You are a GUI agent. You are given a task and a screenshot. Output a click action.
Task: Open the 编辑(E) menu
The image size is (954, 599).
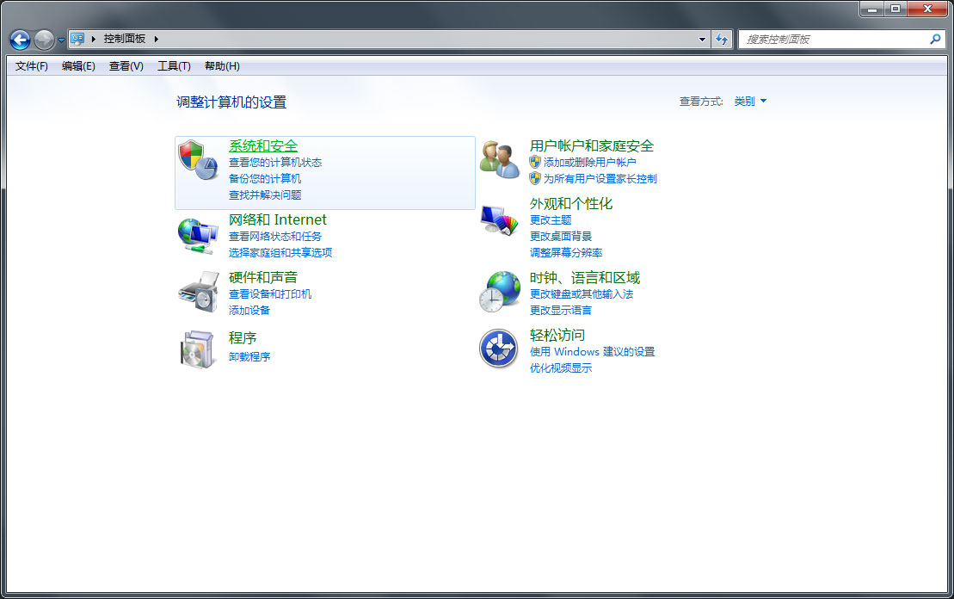[78, 65]
